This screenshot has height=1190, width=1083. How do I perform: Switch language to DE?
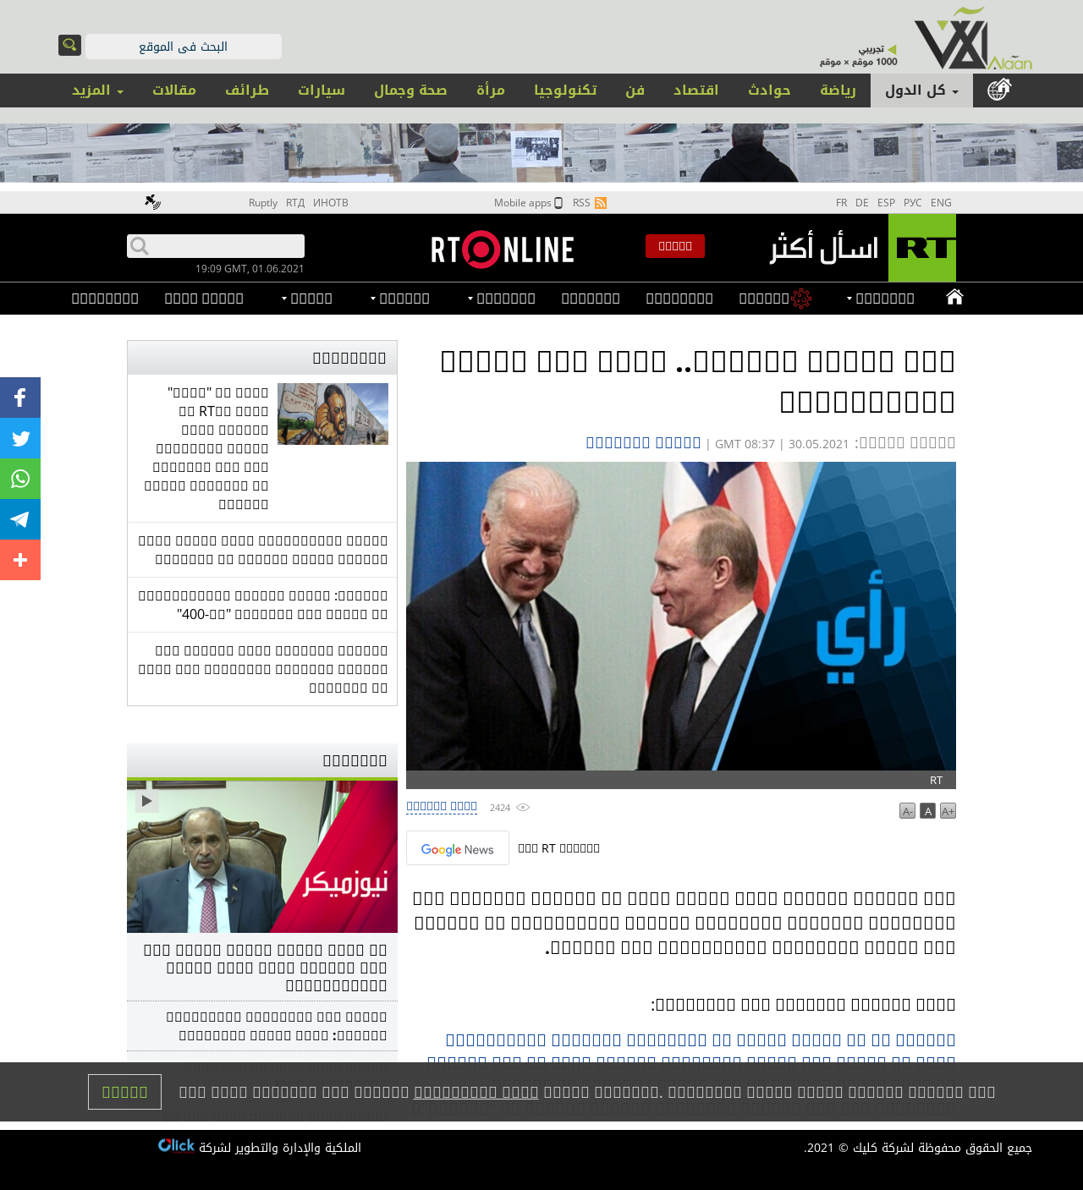pyautogui.click(x=862, y=203)
